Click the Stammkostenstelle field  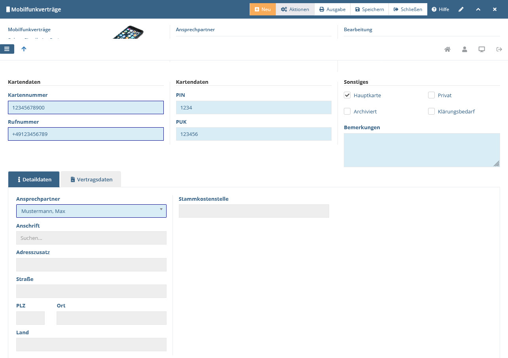(x=254, y=211)
